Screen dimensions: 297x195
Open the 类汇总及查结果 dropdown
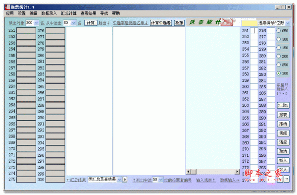(119, 180)
